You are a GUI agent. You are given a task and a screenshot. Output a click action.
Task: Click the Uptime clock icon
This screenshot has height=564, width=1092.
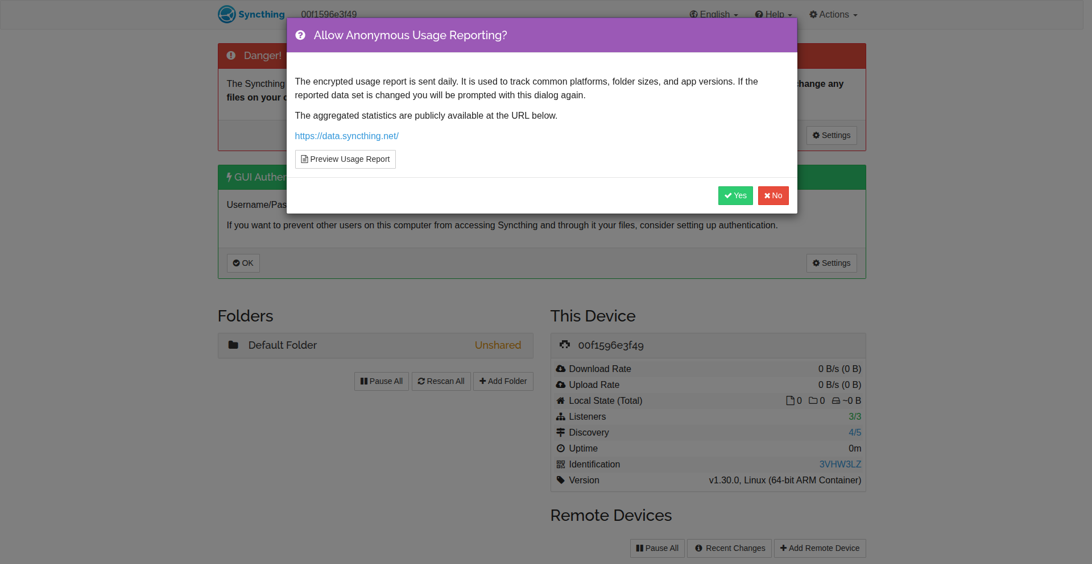pyautogui.click(x=561, y=448)
